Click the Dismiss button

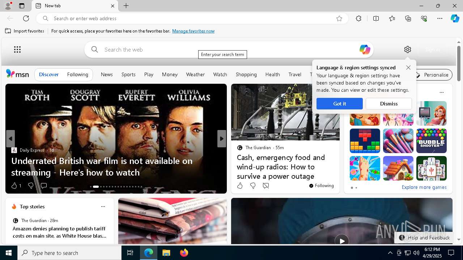pyautogui.click(x=389, y=104)
